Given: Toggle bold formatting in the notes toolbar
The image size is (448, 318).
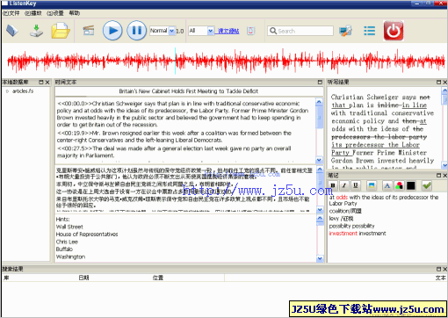Looking at the screenshot, I should pos(333,185).
